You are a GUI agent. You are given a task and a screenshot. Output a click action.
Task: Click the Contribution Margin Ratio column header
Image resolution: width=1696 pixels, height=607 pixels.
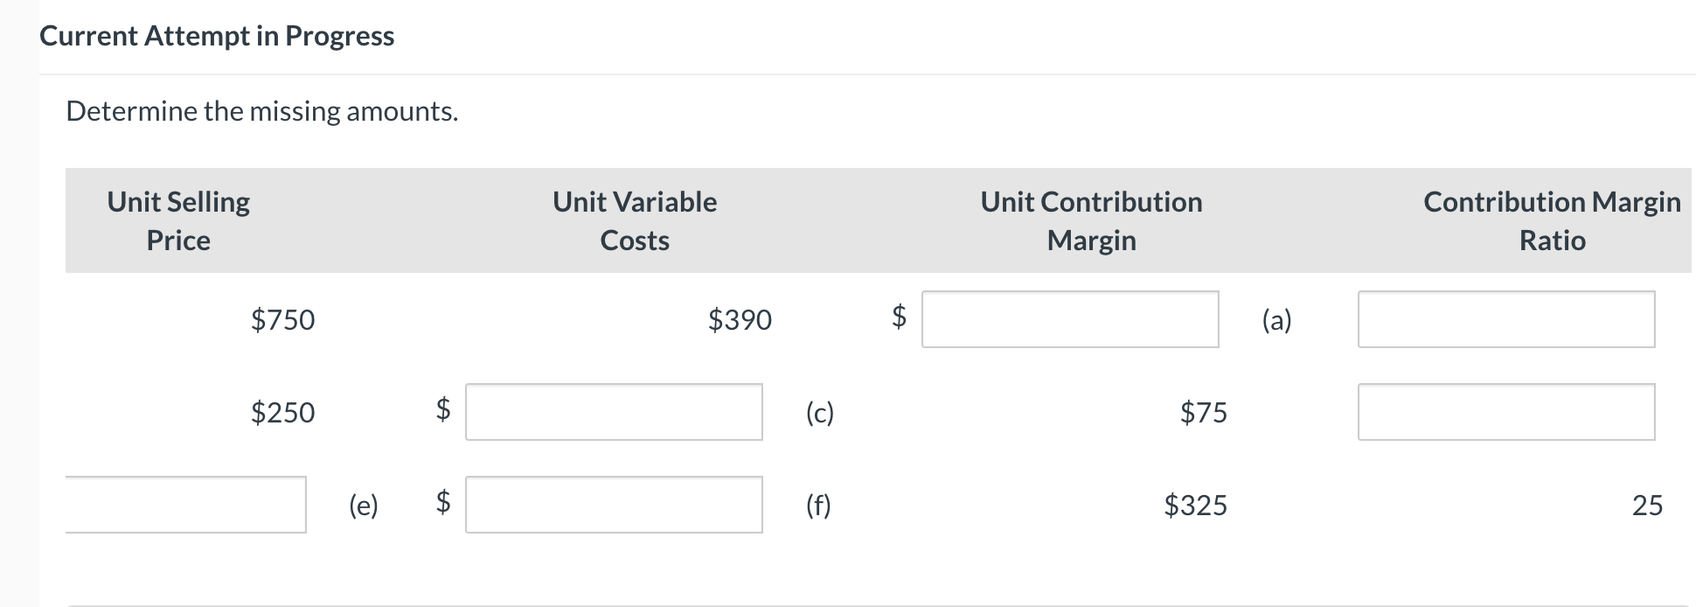click(1551, 220)
